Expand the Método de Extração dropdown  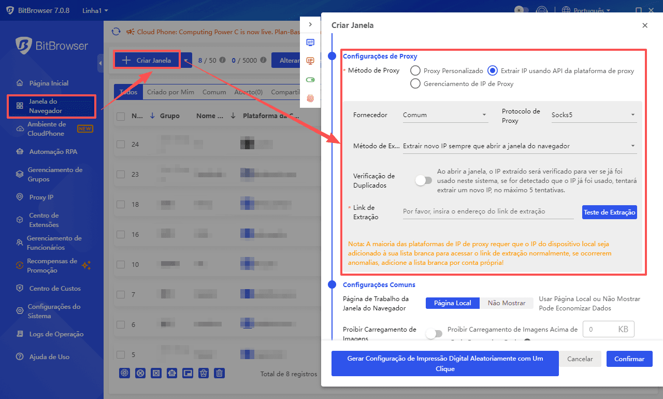[519, 146]
